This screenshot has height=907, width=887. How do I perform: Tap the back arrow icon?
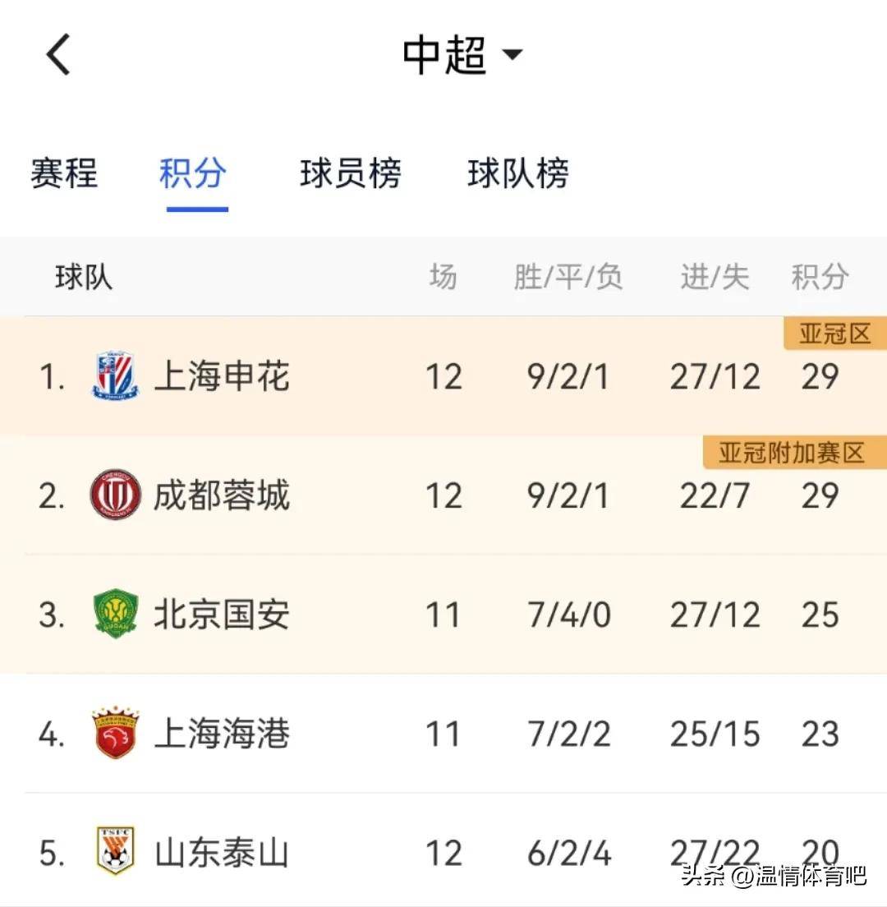[58, 54]
